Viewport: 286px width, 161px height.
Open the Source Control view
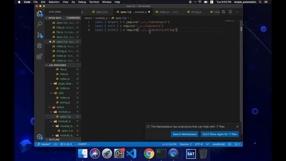[39, 35]
